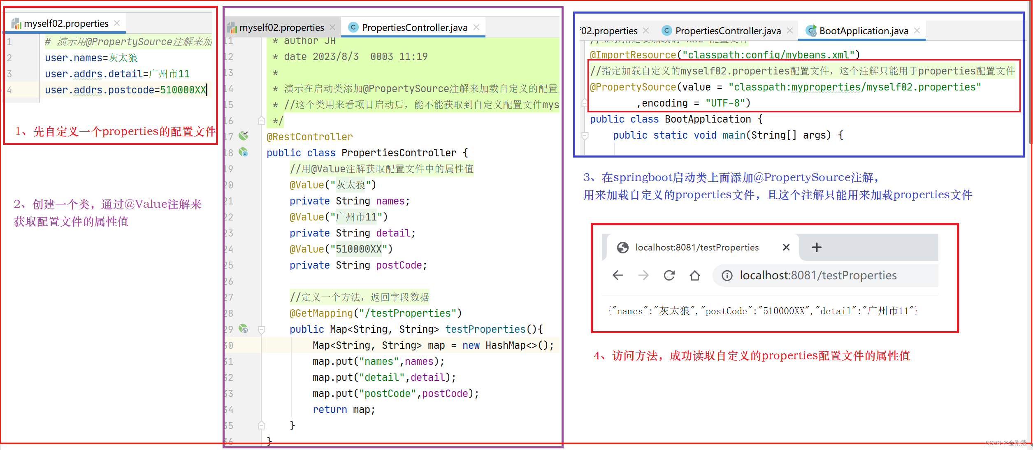This screenshot has height=450, width=1033.
Task: Click the browser home icon
Action: point(695,275)
